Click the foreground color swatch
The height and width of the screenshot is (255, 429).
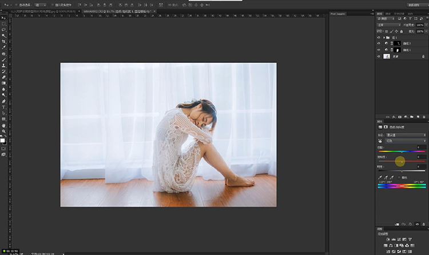tap(2, 140)
